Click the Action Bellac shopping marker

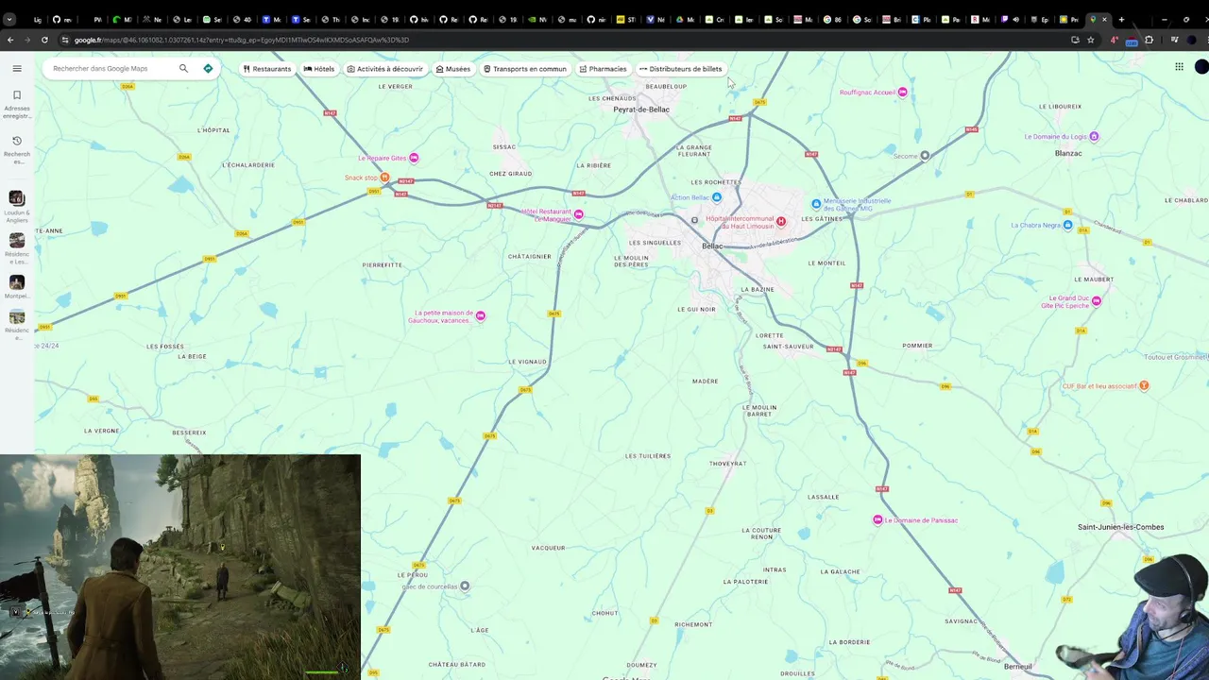(x=717, y=197)
